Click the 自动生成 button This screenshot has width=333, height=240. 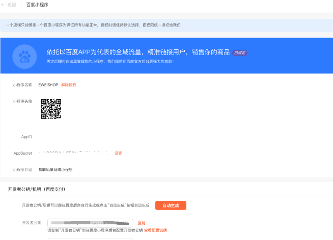171,205
